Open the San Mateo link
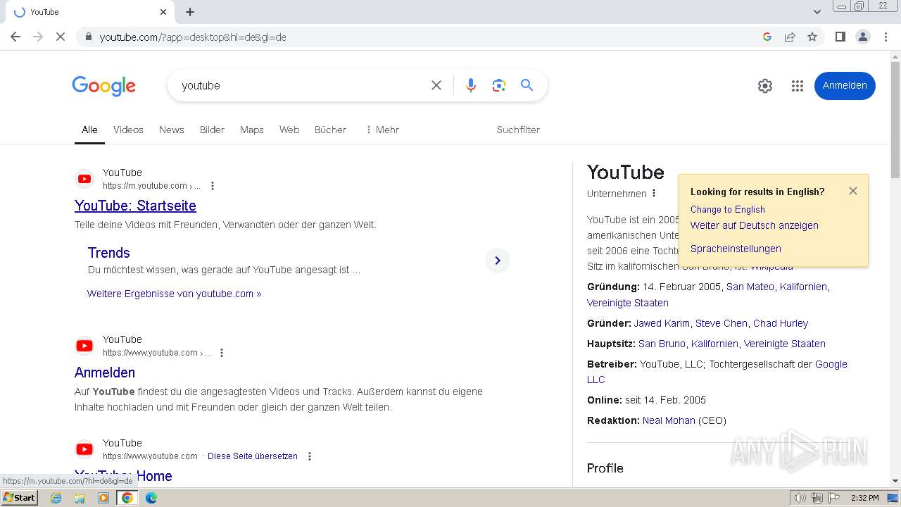 750,287
